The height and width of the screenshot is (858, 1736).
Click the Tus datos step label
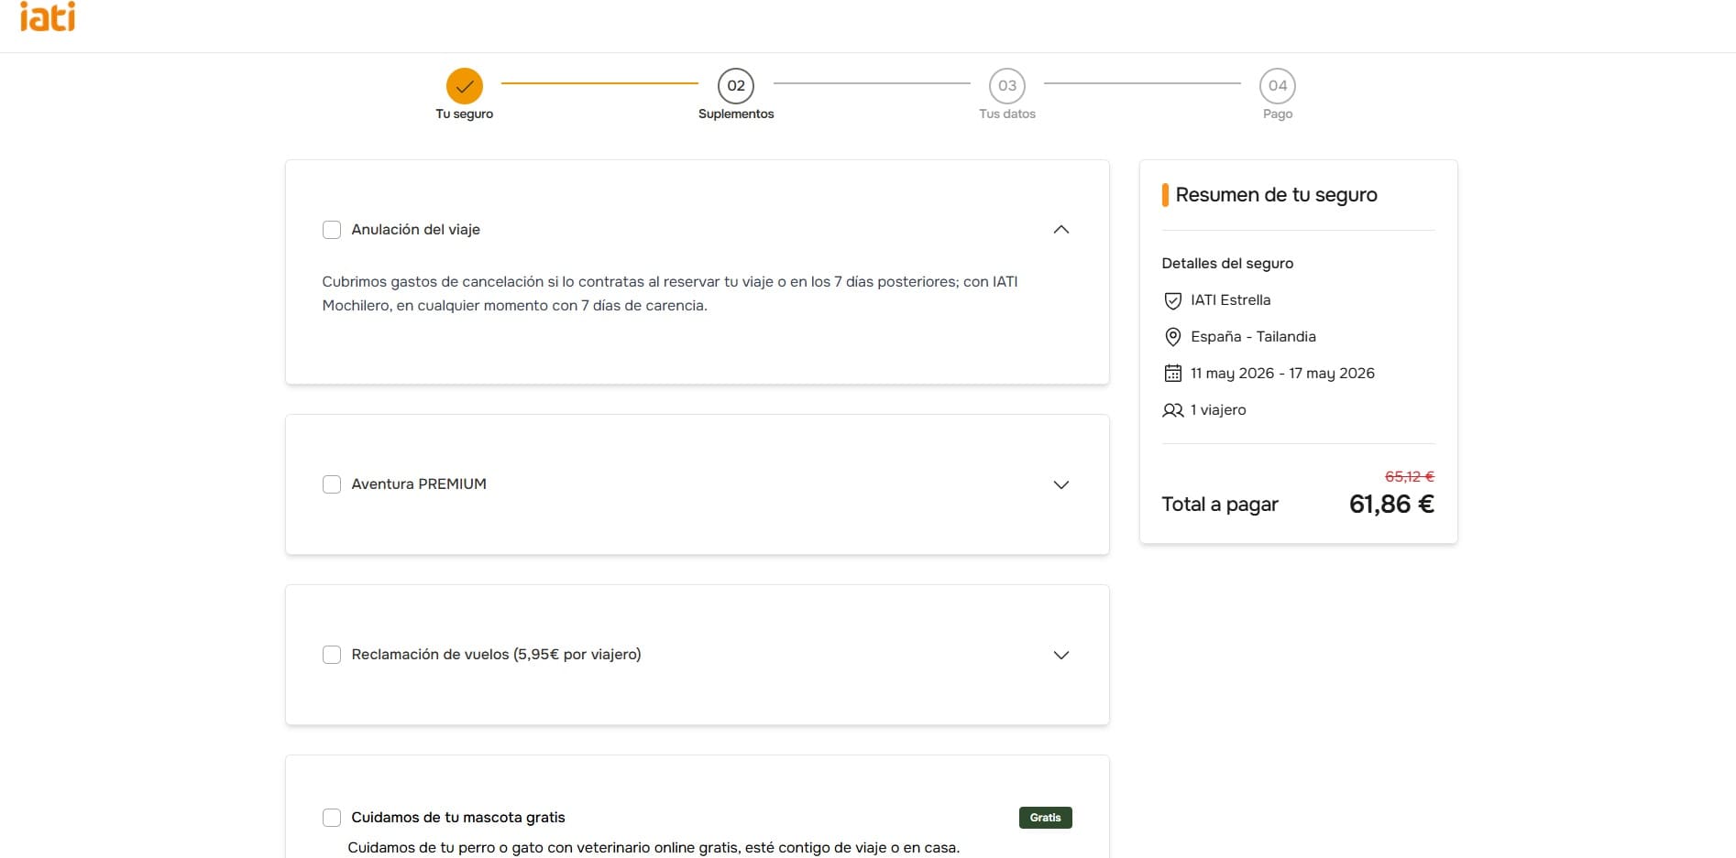point(1007,114)
